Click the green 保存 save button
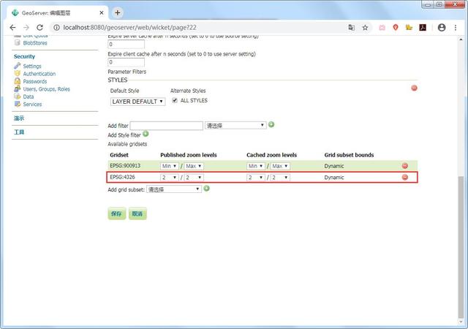Image resolution: width=468 pixels, height=329 pixels. pos(116,213)
